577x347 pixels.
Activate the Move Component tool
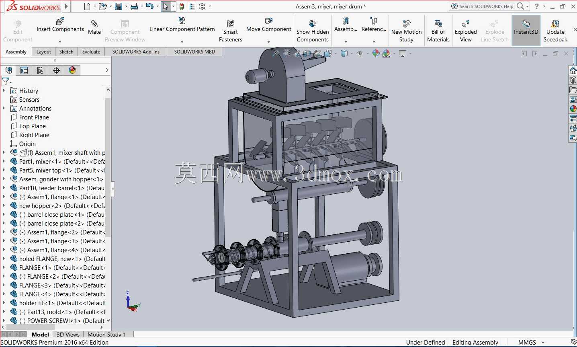click(269, 25)
